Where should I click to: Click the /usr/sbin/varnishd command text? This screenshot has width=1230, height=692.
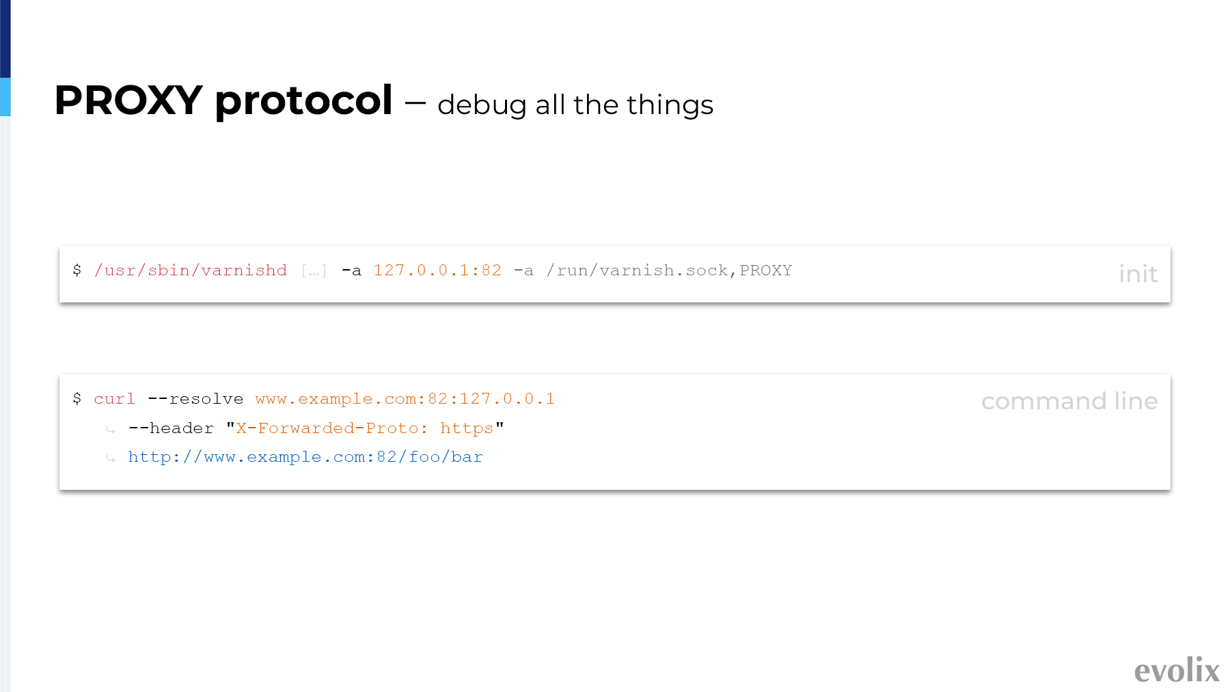pos(191,271)
